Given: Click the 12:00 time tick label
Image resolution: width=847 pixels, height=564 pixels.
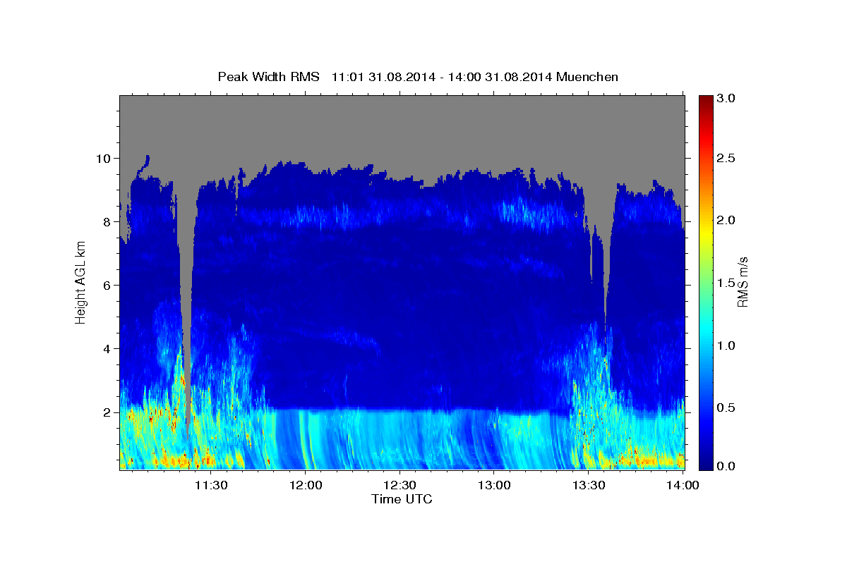Looking at the screenshot, I should tap(306, 485).
